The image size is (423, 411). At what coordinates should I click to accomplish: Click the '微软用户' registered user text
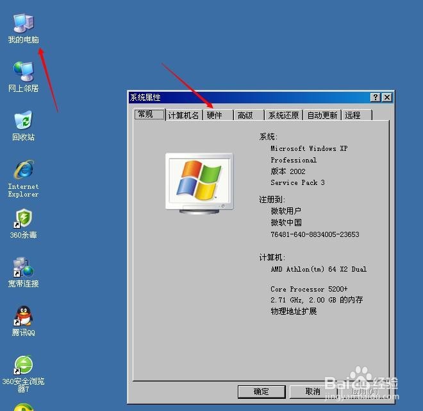point(286,211)
